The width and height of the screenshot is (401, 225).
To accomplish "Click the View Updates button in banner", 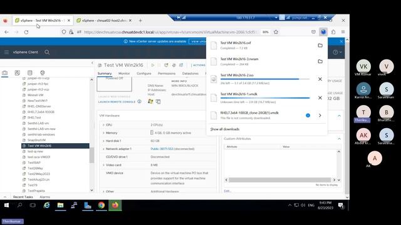I will (197, 41).
